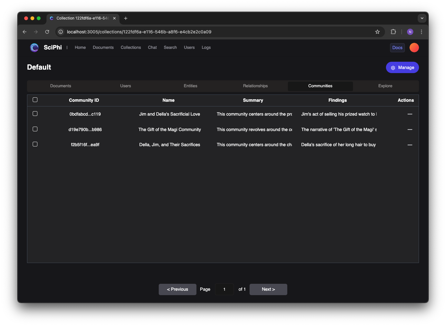Focus the browser address bar URL

(139, 32)
